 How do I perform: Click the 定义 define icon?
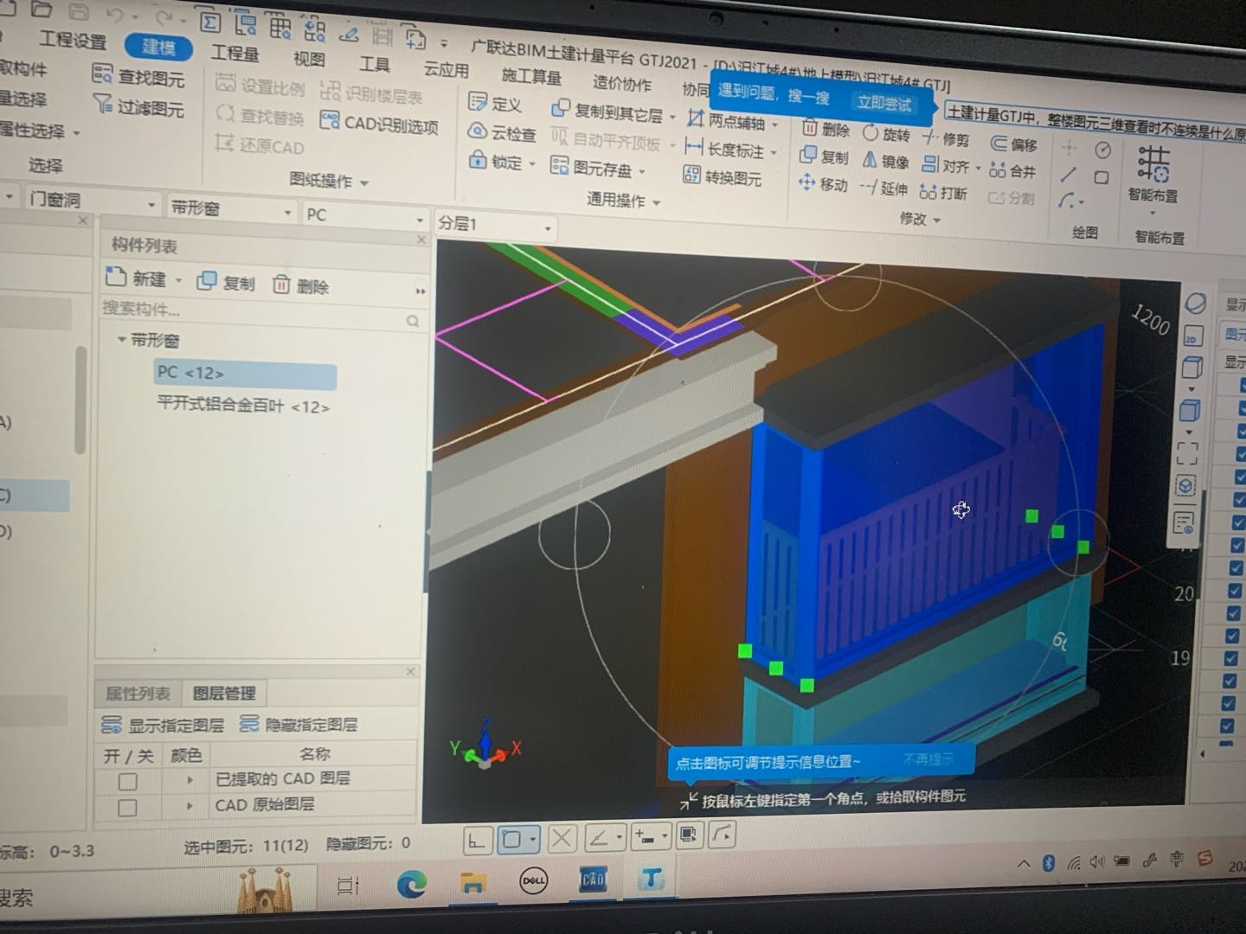click(x=478, y=102)
